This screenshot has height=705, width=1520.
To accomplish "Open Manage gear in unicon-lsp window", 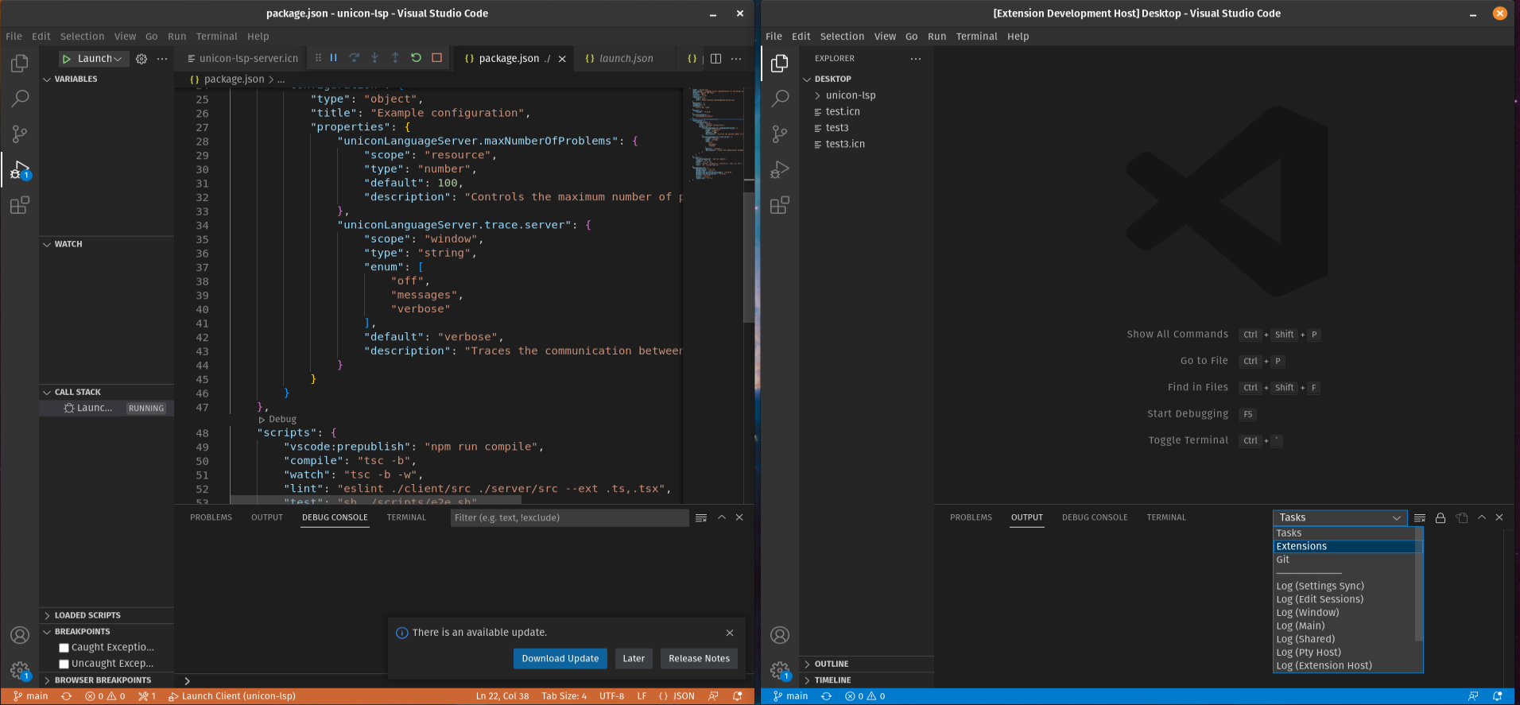I will pos(20,671).
